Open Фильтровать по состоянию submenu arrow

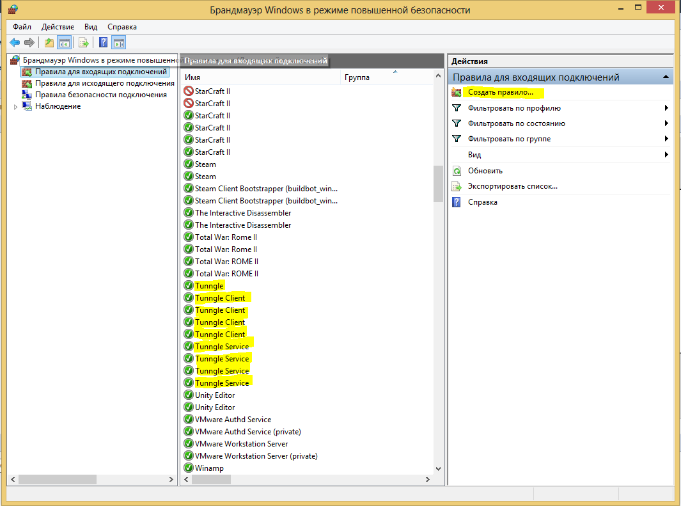click(666, 123)
